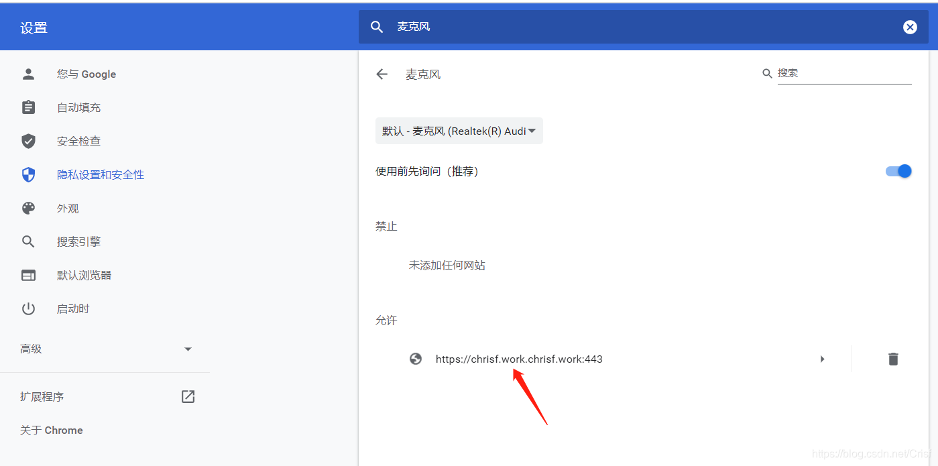
Task: Click the power icon for 启动时
Action: (28, 308)
